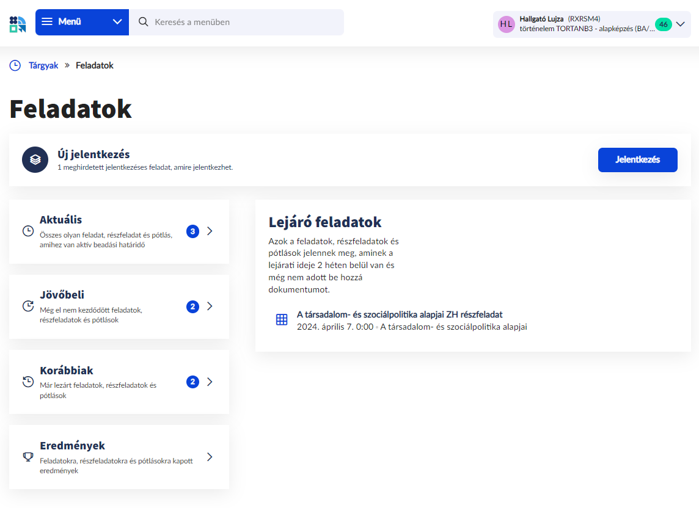Click the clock icon on the Aktuális card
Image resolution: width=699 pixels, height=508 pixels.
coord(27,230)
